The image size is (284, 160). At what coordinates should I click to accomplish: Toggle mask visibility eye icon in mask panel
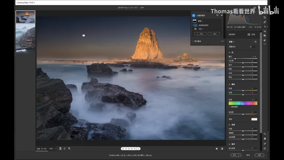pyautogui.click(x=222, y=15)
